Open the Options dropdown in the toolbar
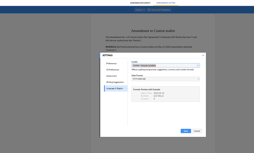This screenshot has height=153, width=254. [x=140, y=10]
